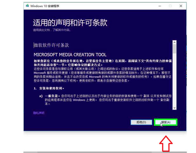Close the Windows 10 安装程序 window

coord(180,6)
